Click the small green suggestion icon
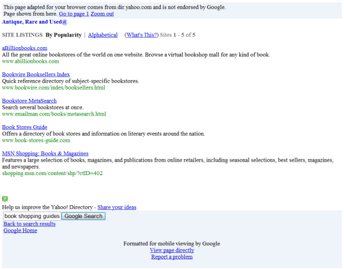344x269 pixels. [x=5, y=199]
